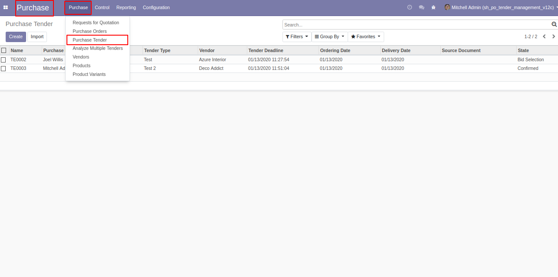Sort by Delivery Date column header
The image size is (558, 277).
tap(410, 50)
